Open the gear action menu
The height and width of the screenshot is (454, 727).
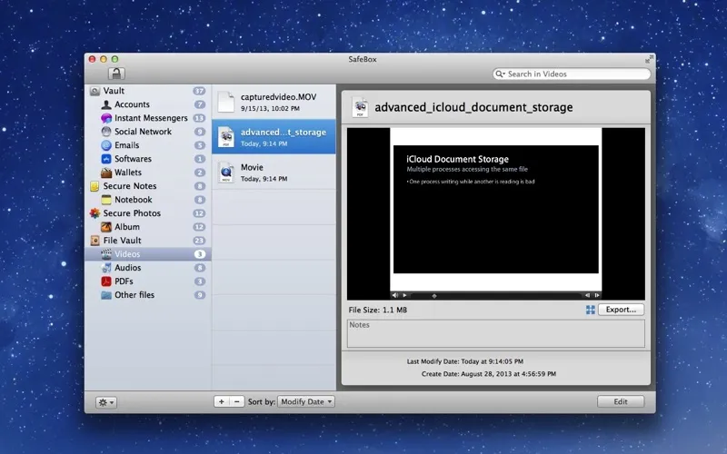106,401
